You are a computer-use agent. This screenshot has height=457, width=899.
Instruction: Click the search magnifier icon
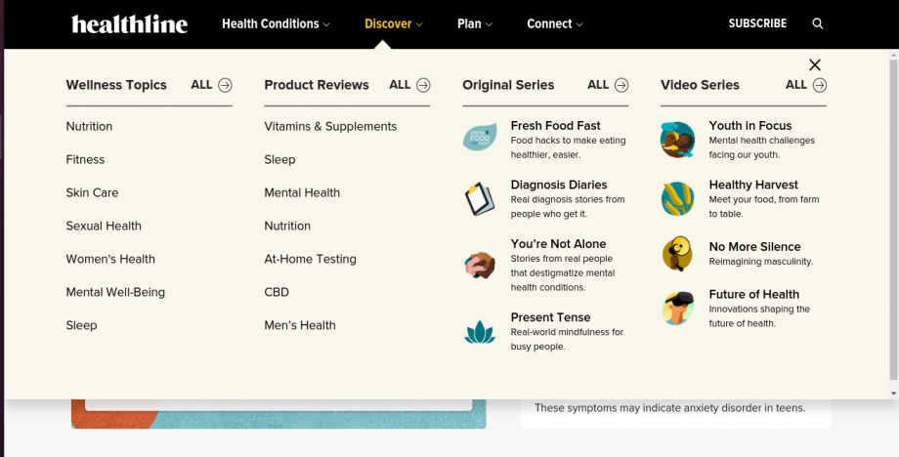818,23
